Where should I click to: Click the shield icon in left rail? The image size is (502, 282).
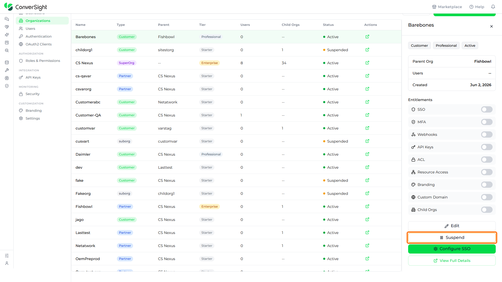pyautogui.click(x=7, y=86)
